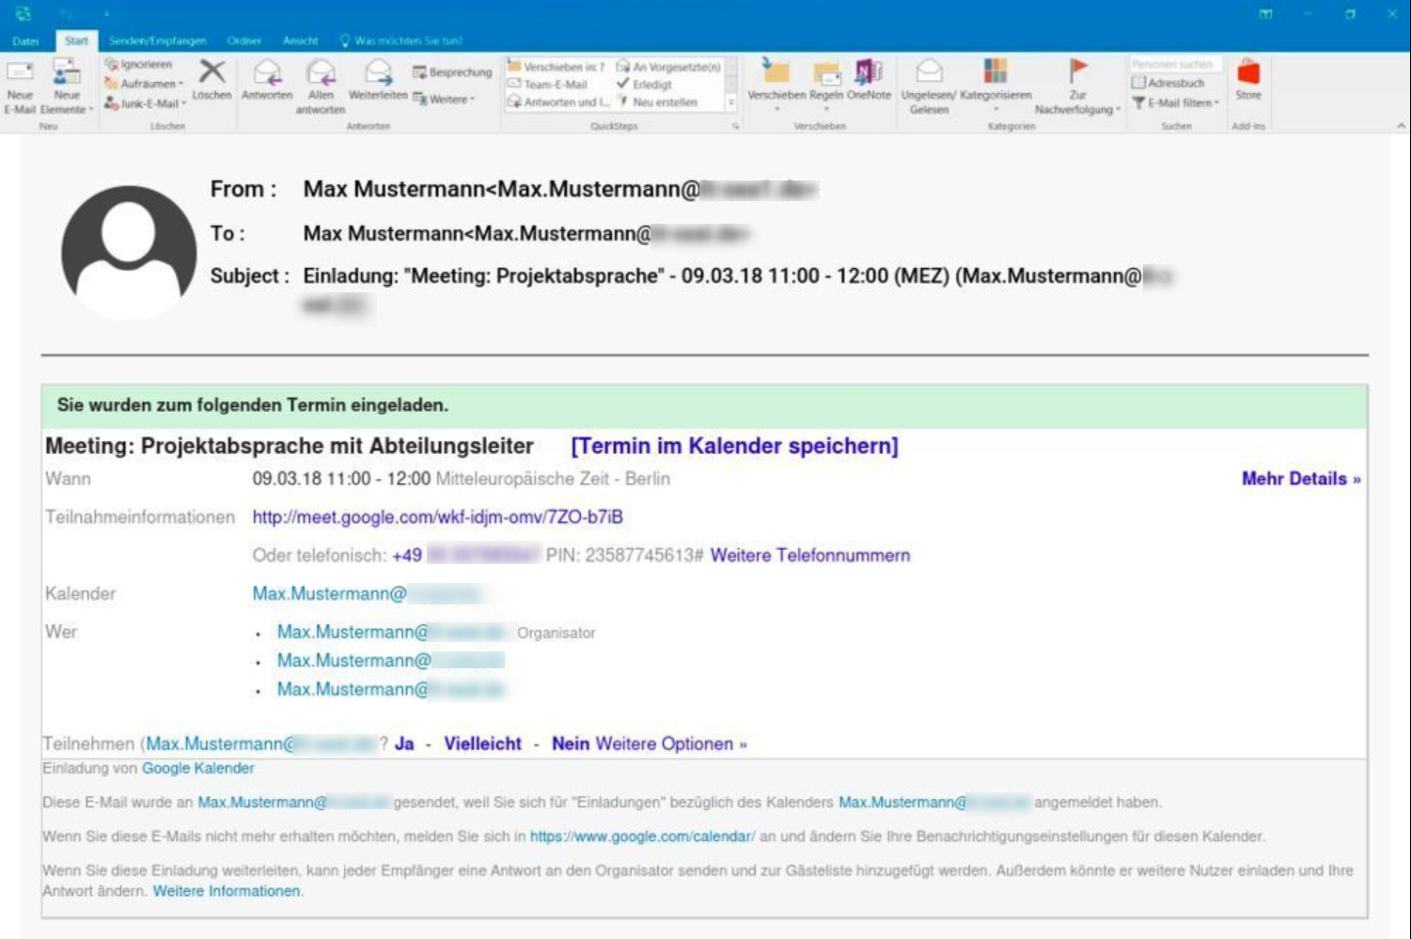Viewport: 1411px width, 939px height.
Task: Open the Google Meet link
Action: tap(437, 517)
